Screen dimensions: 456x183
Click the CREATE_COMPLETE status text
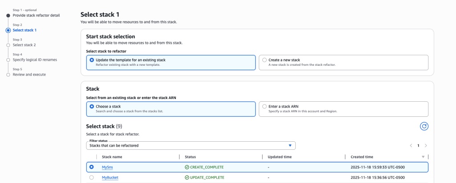click(207, 167)
